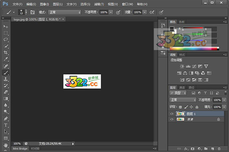Toggle tablet pressure for opacity
Image resolution: width=229 pixels, height=152 pixels.
118,12
